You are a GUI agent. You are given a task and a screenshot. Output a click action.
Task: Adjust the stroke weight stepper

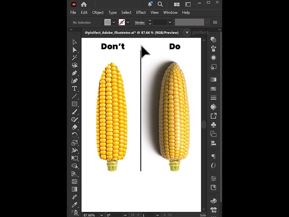(150, 22)
